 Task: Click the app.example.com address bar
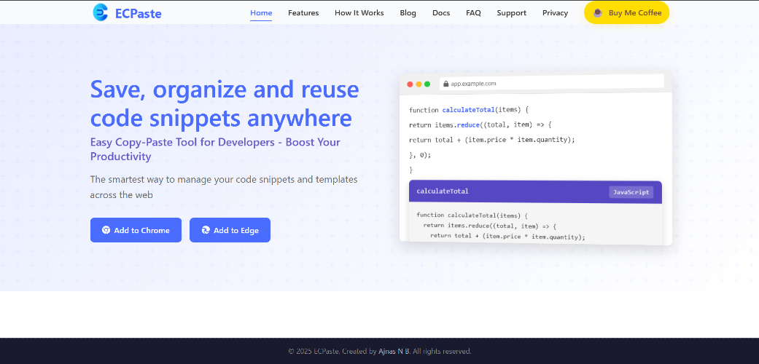coord(552,84)
